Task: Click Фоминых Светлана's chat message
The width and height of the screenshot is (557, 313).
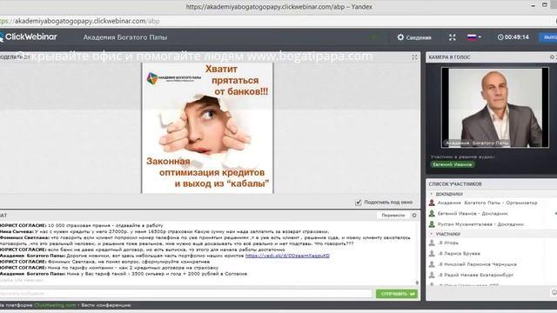Action: coord(205,241)
